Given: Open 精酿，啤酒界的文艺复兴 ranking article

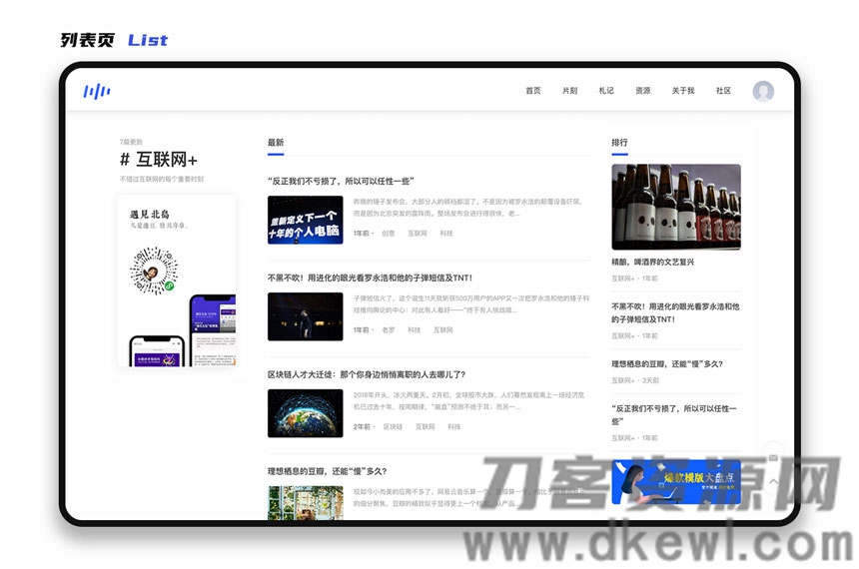Looking at the screenshot, I should pos(652,263).
